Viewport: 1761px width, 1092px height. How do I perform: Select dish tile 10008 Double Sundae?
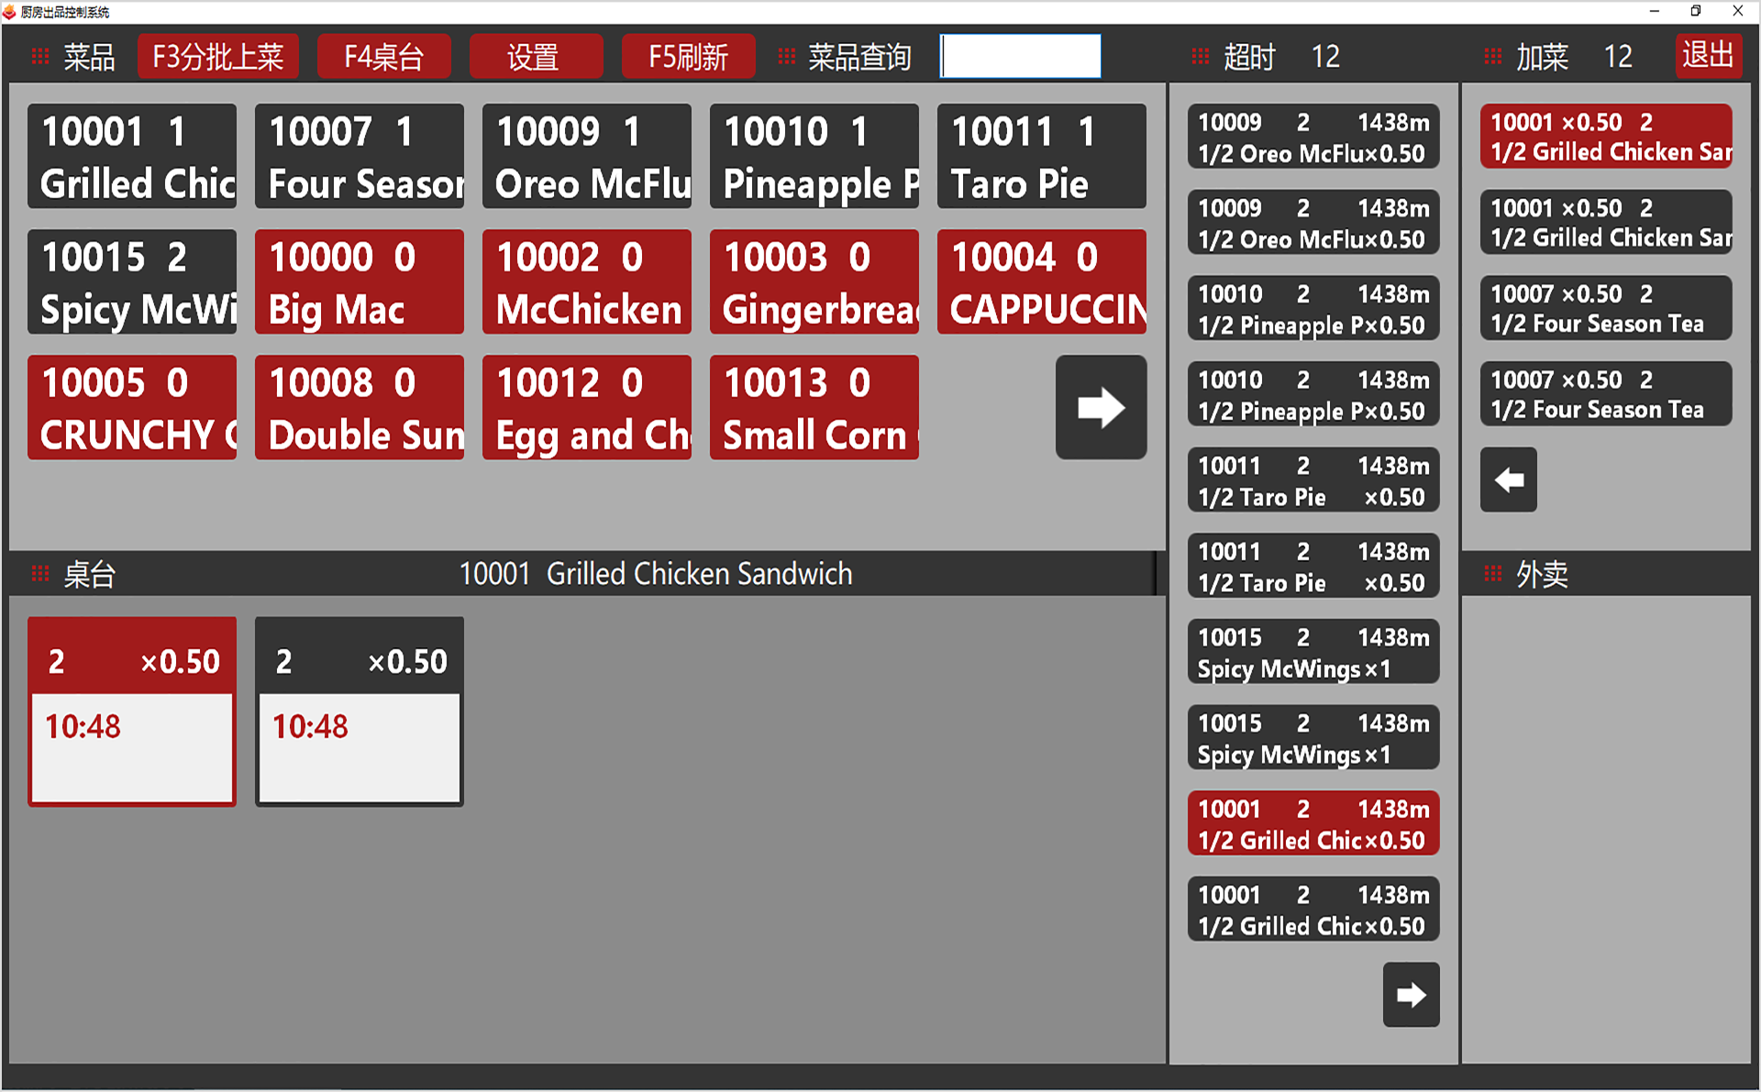tap(360, 407)
